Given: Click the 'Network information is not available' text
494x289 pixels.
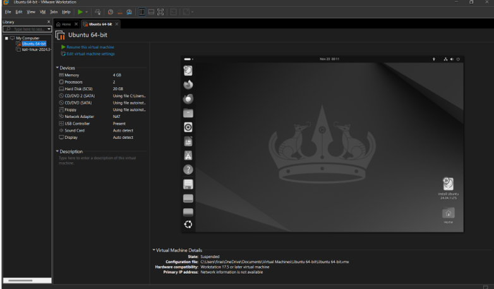Looking at the screenshot, I should (x=232, y=272).
